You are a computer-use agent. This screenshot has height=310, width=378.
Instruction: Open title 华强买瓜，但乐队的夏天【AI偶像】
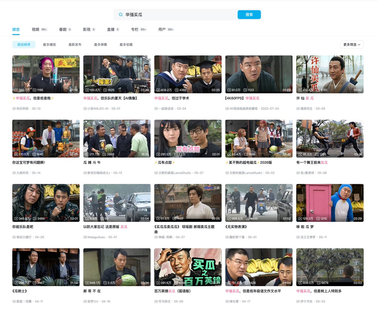click(x=110, y=98)
